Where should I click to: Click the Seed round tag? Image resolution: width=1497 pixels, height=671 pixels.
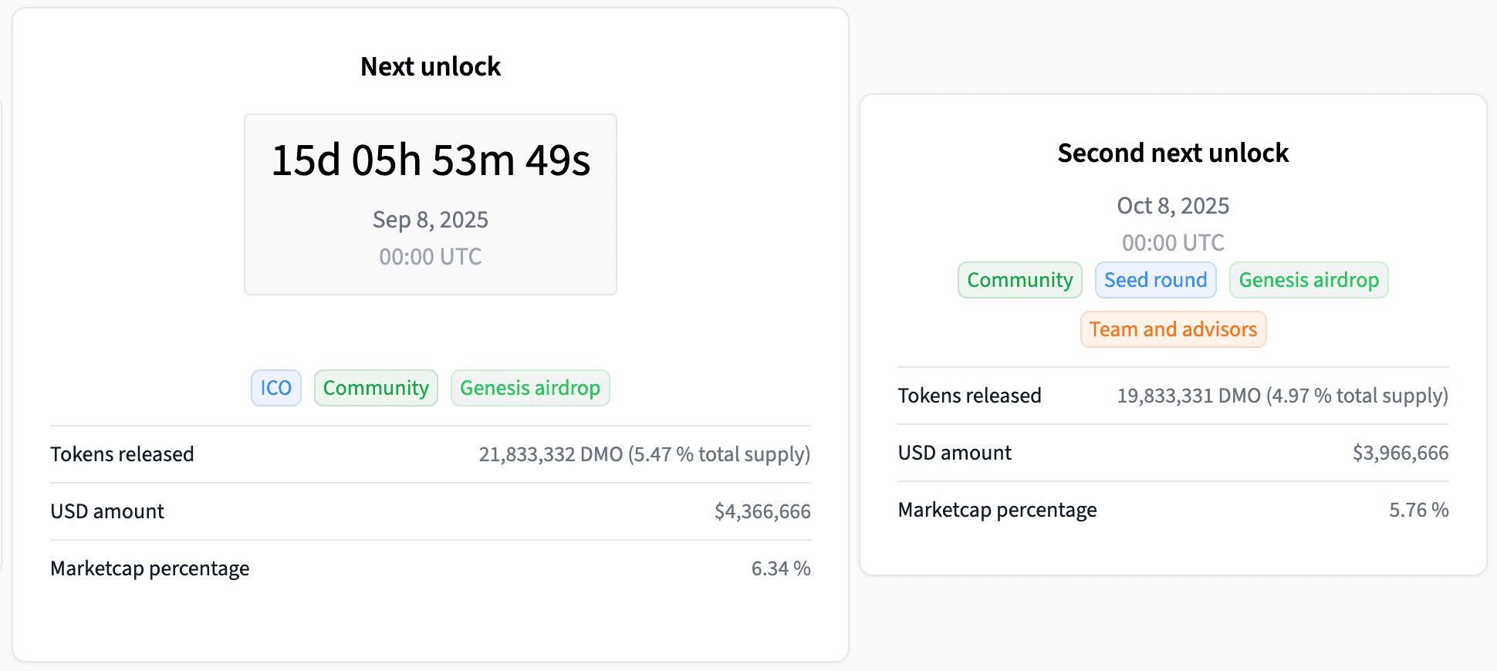[1155, 280]
